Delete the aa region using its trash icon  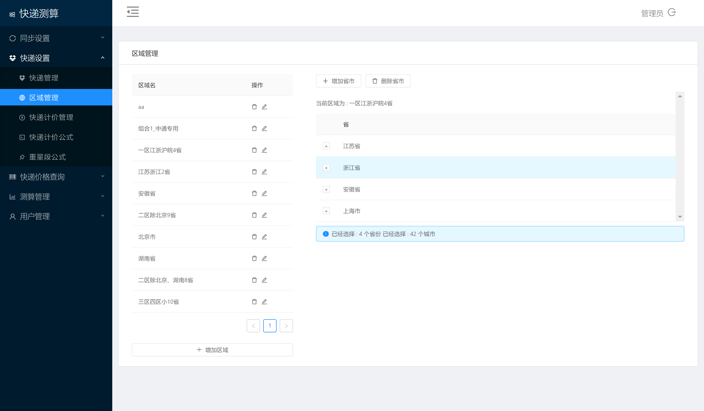tap(254, 107)
